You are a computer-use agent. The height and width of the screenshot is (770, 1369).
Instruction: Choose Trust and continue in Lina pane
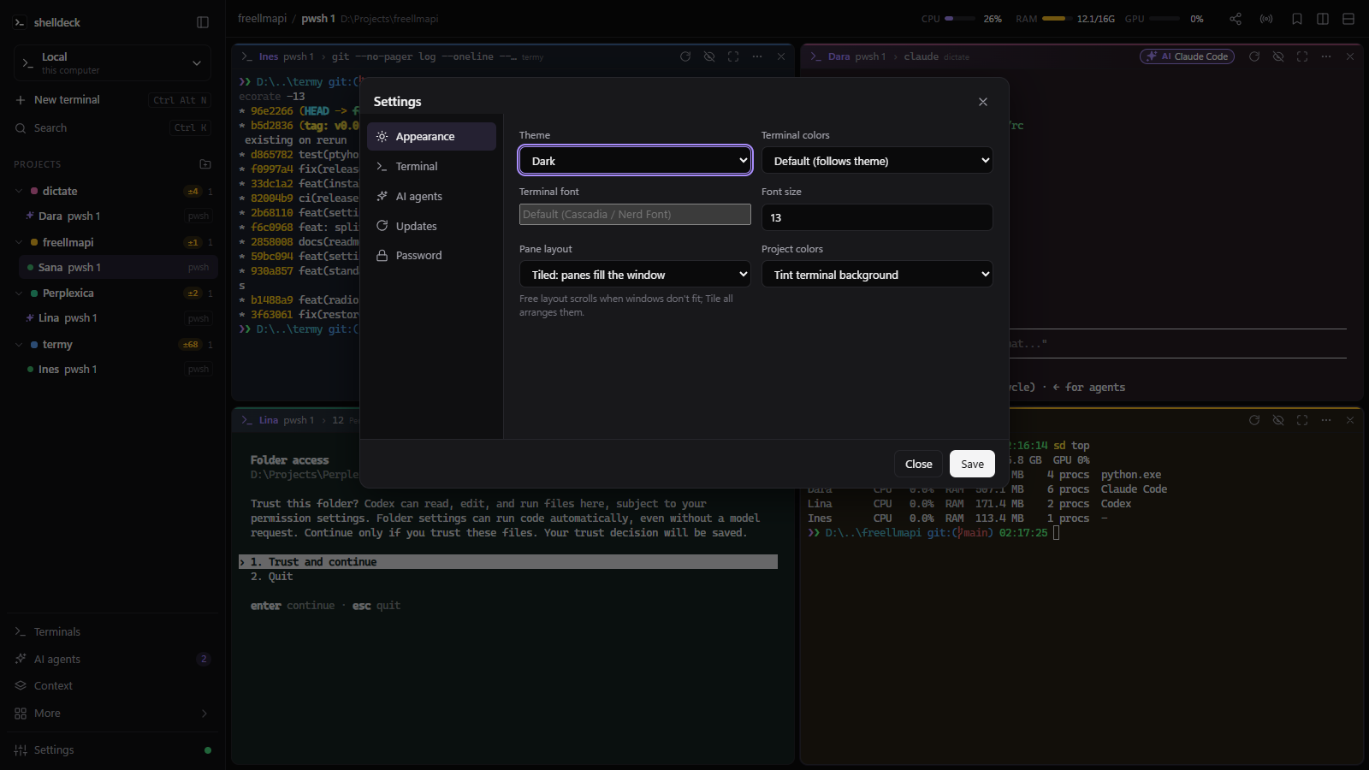(x=508, y=561)
